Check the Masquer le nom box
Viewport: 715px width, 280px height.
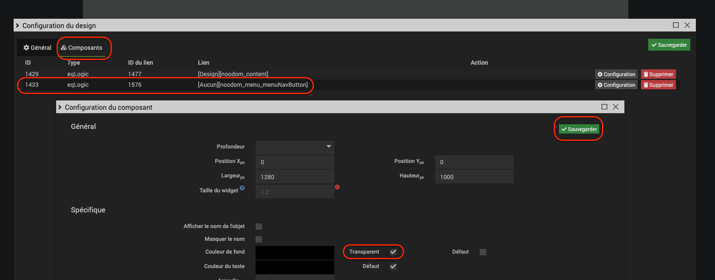[x=259, y=239]
